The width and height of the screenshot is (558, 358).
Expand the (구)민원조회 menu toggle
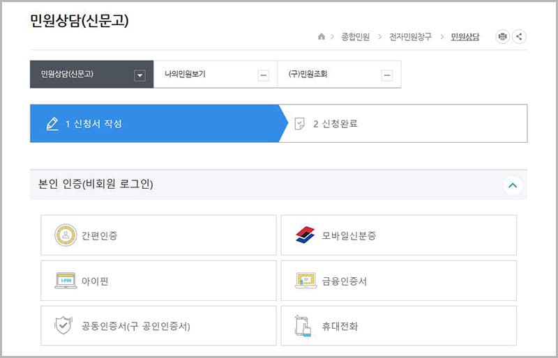pyautogui.click(x=387, y=75)
